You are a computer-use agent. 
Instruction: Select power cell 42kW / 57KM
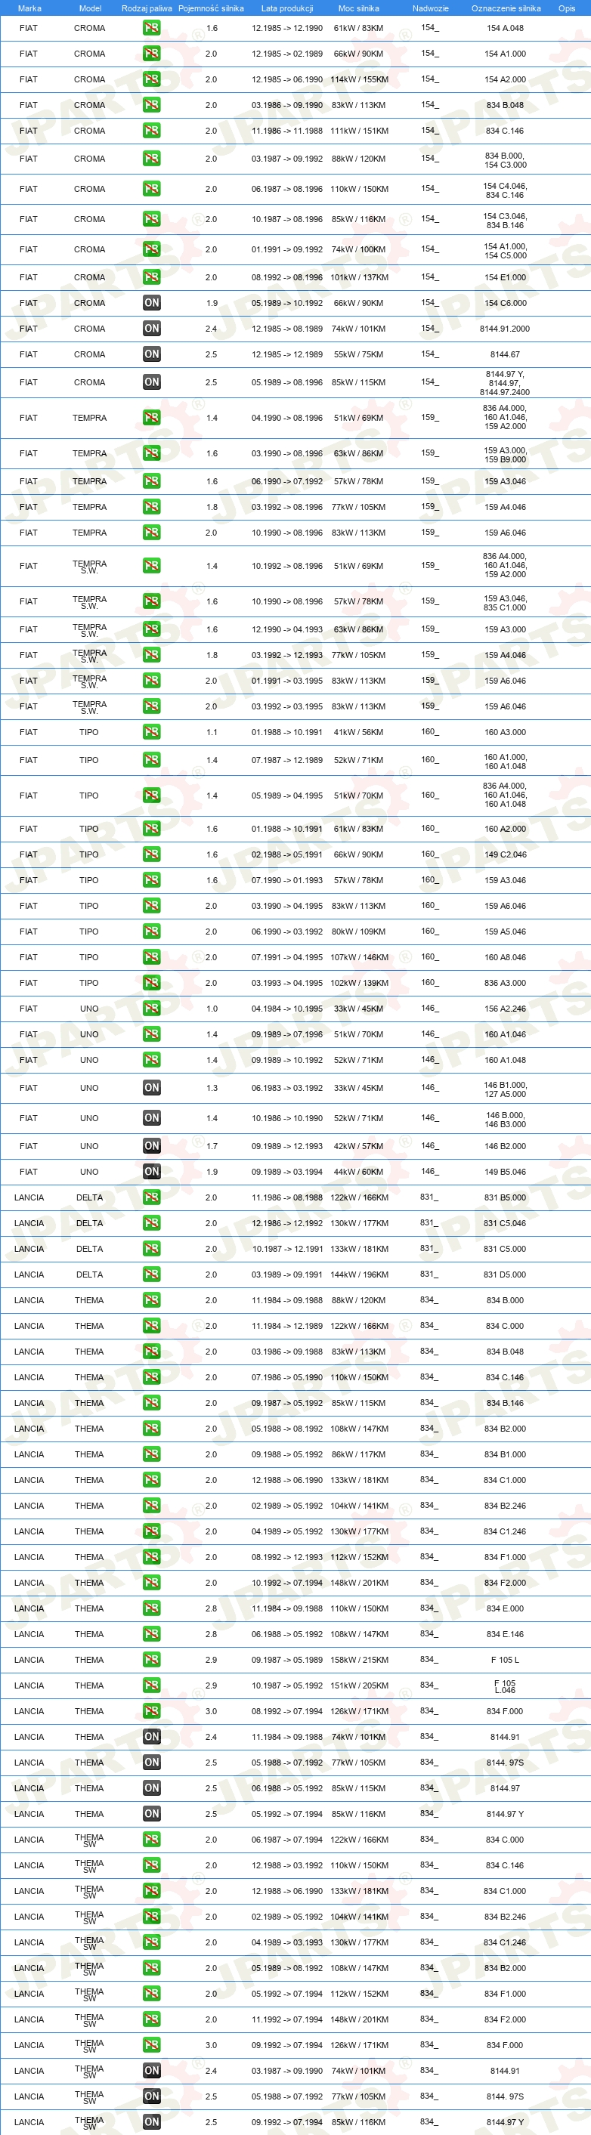click(x=359, y=1146)
